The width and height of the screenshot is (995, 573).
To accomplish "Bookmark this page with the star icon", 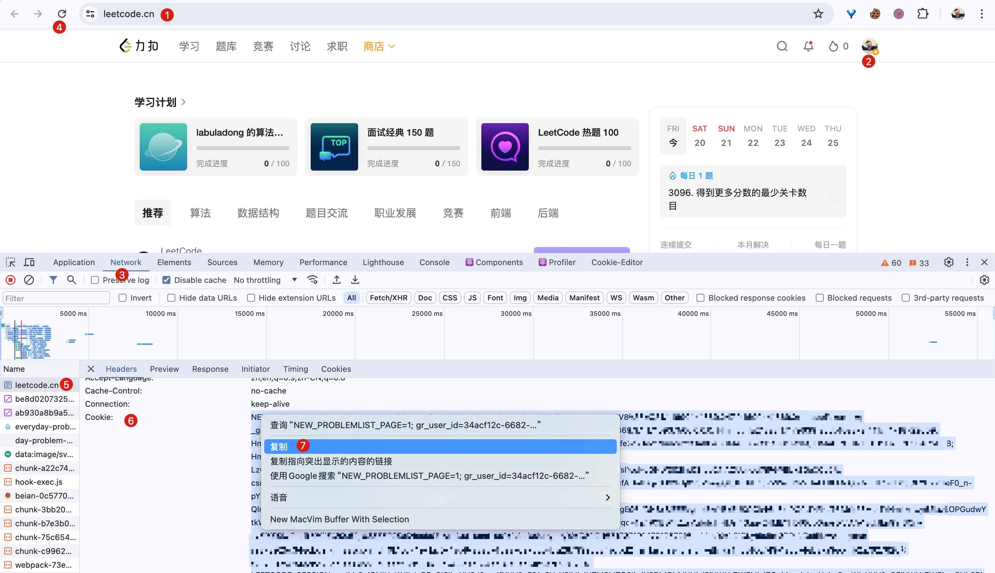I will pyautogui.click(x=818, y=14).
